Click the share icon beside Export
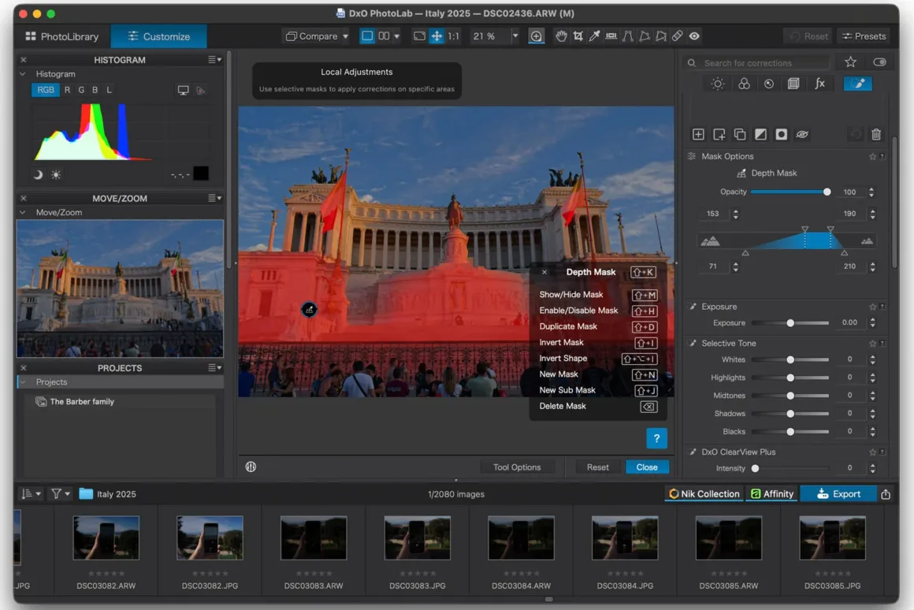This screenshot has width=914, height=610. 886,494
